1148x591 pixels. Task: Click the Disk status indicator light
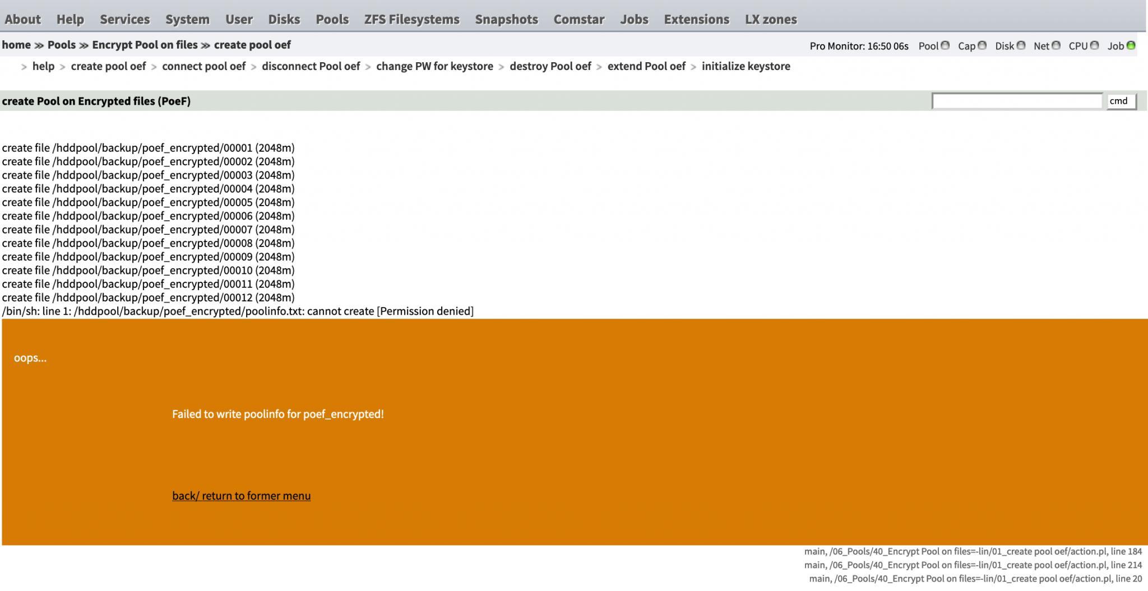(1021, 45)
